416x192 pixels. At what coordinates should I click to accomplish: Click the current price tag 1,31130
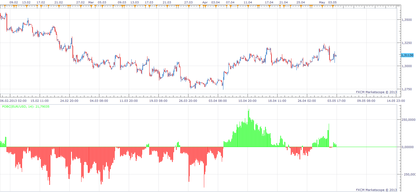407,55
